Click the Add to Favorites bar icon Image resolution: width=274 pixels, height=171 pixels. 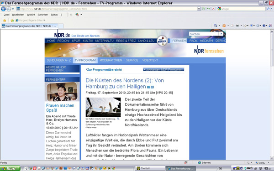coord(12,21)
